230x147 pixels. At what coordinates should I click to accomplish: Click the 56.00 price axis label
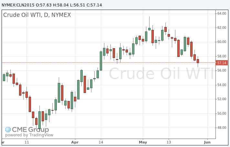pos(222,70)
